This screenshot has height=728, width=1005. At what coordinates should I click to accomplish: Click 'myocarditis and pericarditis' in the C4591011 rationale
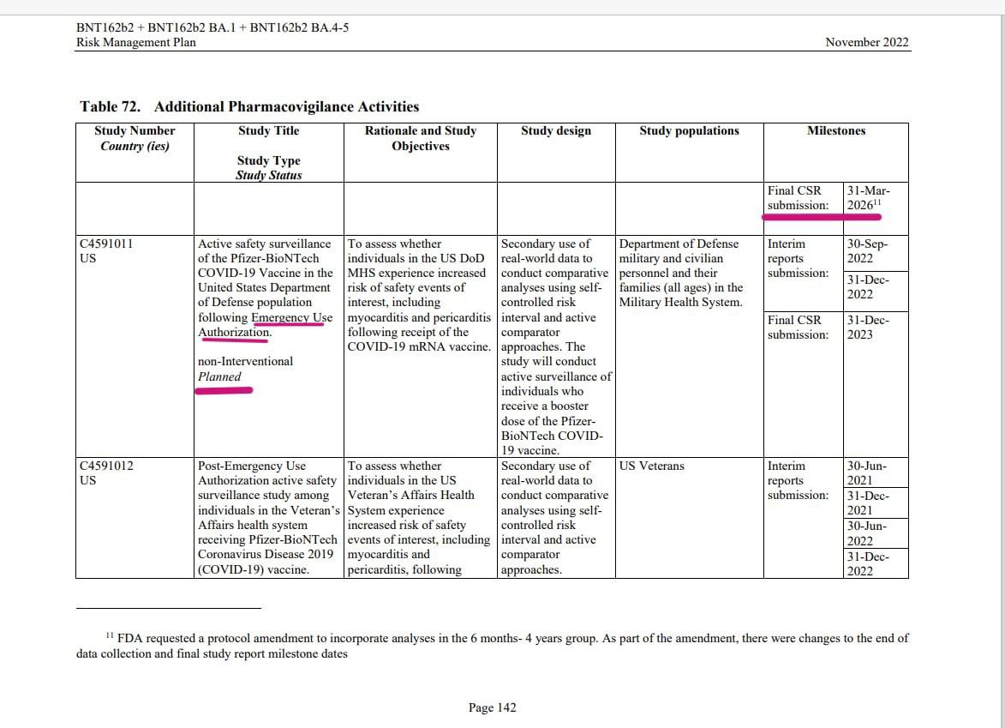pos(419,317)
